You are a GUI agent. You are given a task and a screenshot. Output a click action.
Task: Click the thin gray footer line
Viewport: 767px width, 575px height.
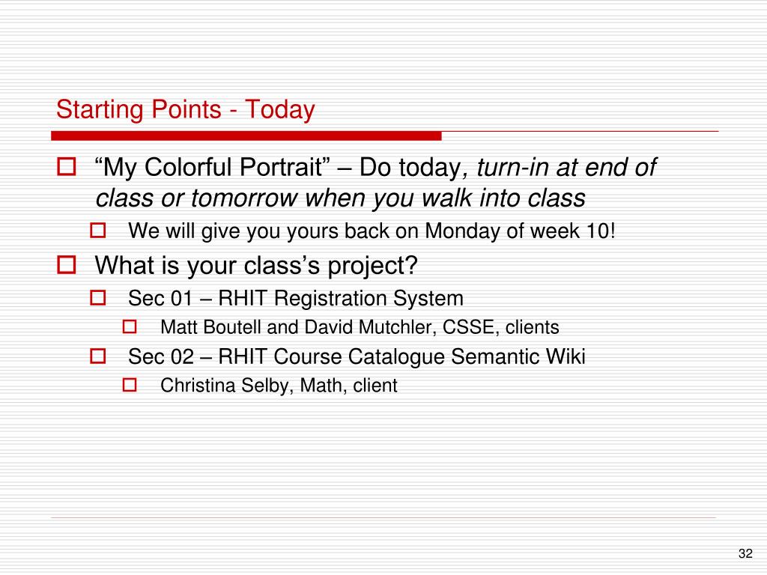tap(383, 517)
